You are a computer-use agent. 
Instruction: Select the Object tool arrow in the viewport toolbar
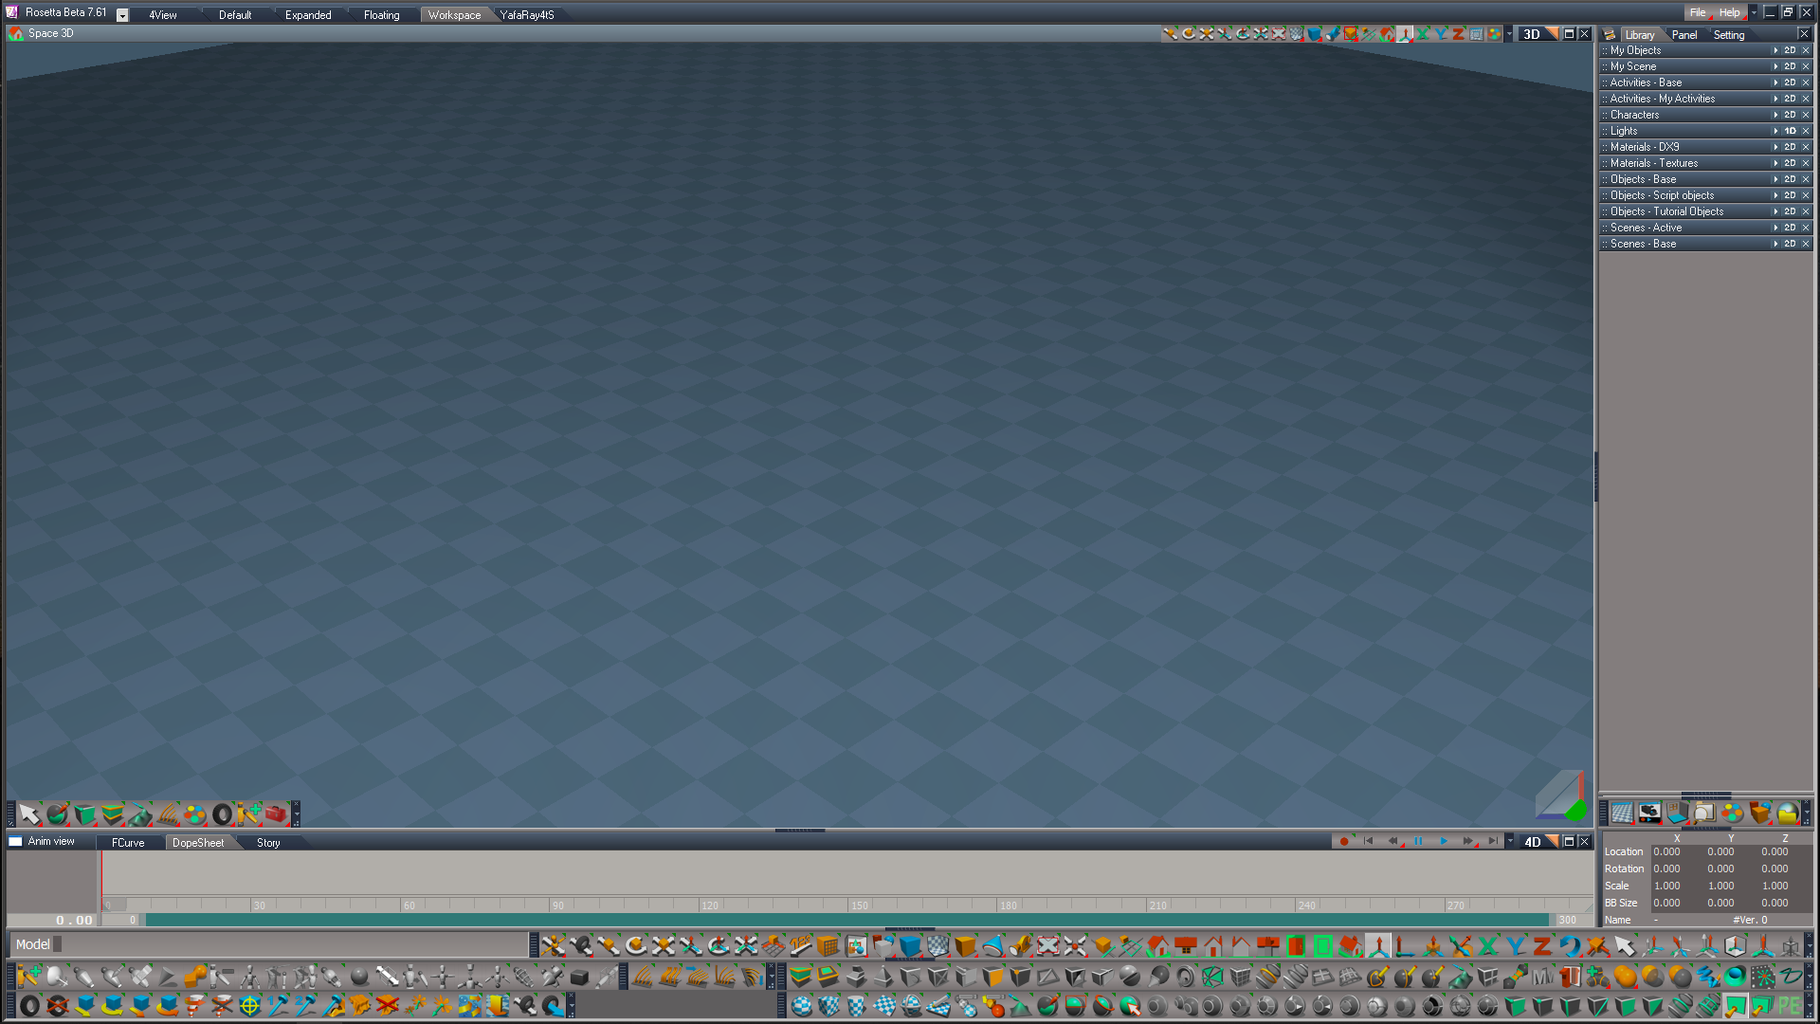point(29,814)
